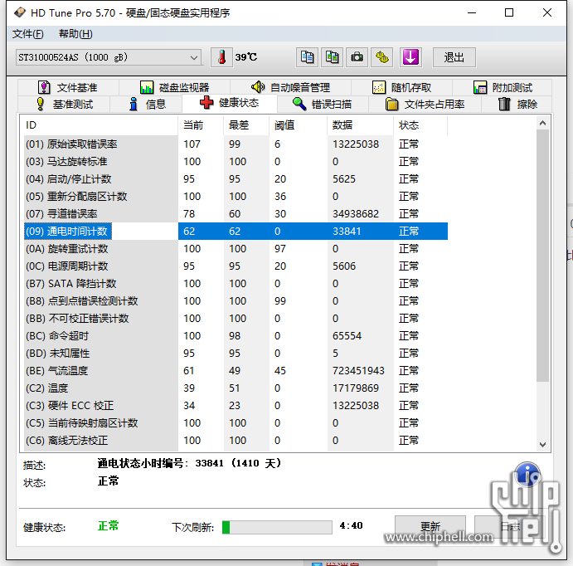Open the drive selection dropdown ST31000524AS
The height and width of the screenshot is (566, 573).
coord(109,57)
